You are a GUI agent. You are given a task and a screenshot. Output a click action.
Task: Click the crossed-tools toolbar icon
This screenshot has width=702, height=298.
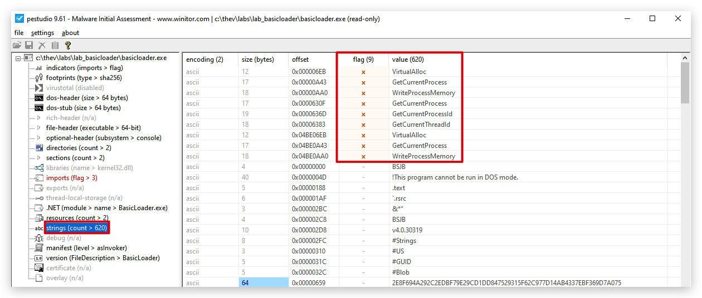(x=42, y=45)
